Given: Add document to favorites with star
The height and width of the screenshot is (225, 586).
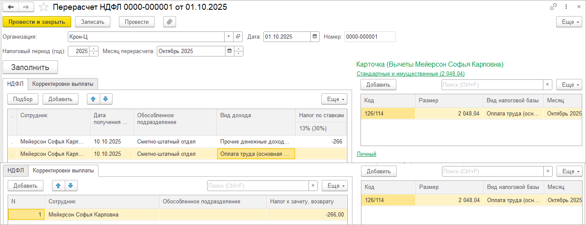Looking at the screenshot, I should [x=43, y=7].
